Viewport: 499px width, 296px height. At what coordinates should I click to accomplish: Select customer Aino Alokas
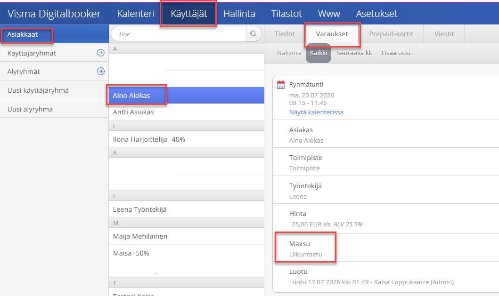[187, 96]
